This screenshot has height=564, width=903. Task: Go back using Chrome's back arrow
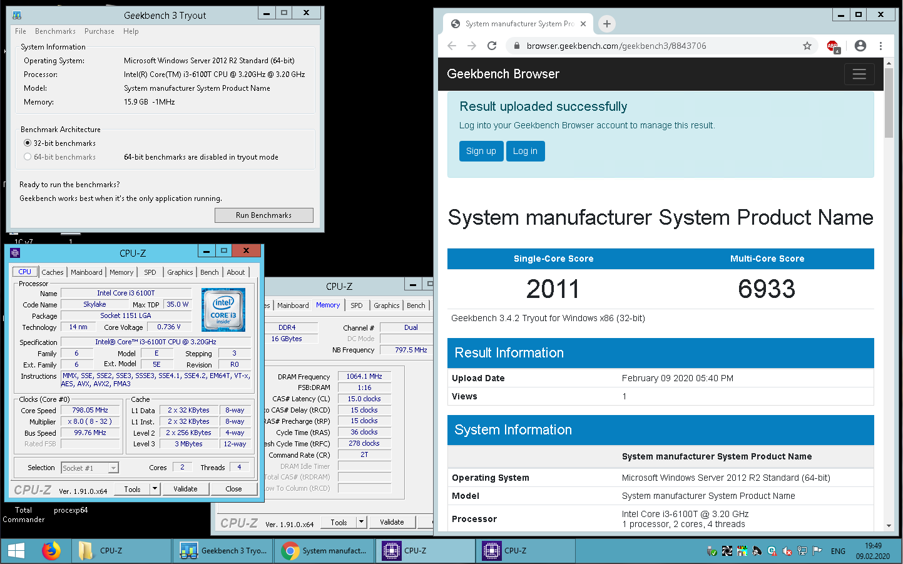point(452,46)
